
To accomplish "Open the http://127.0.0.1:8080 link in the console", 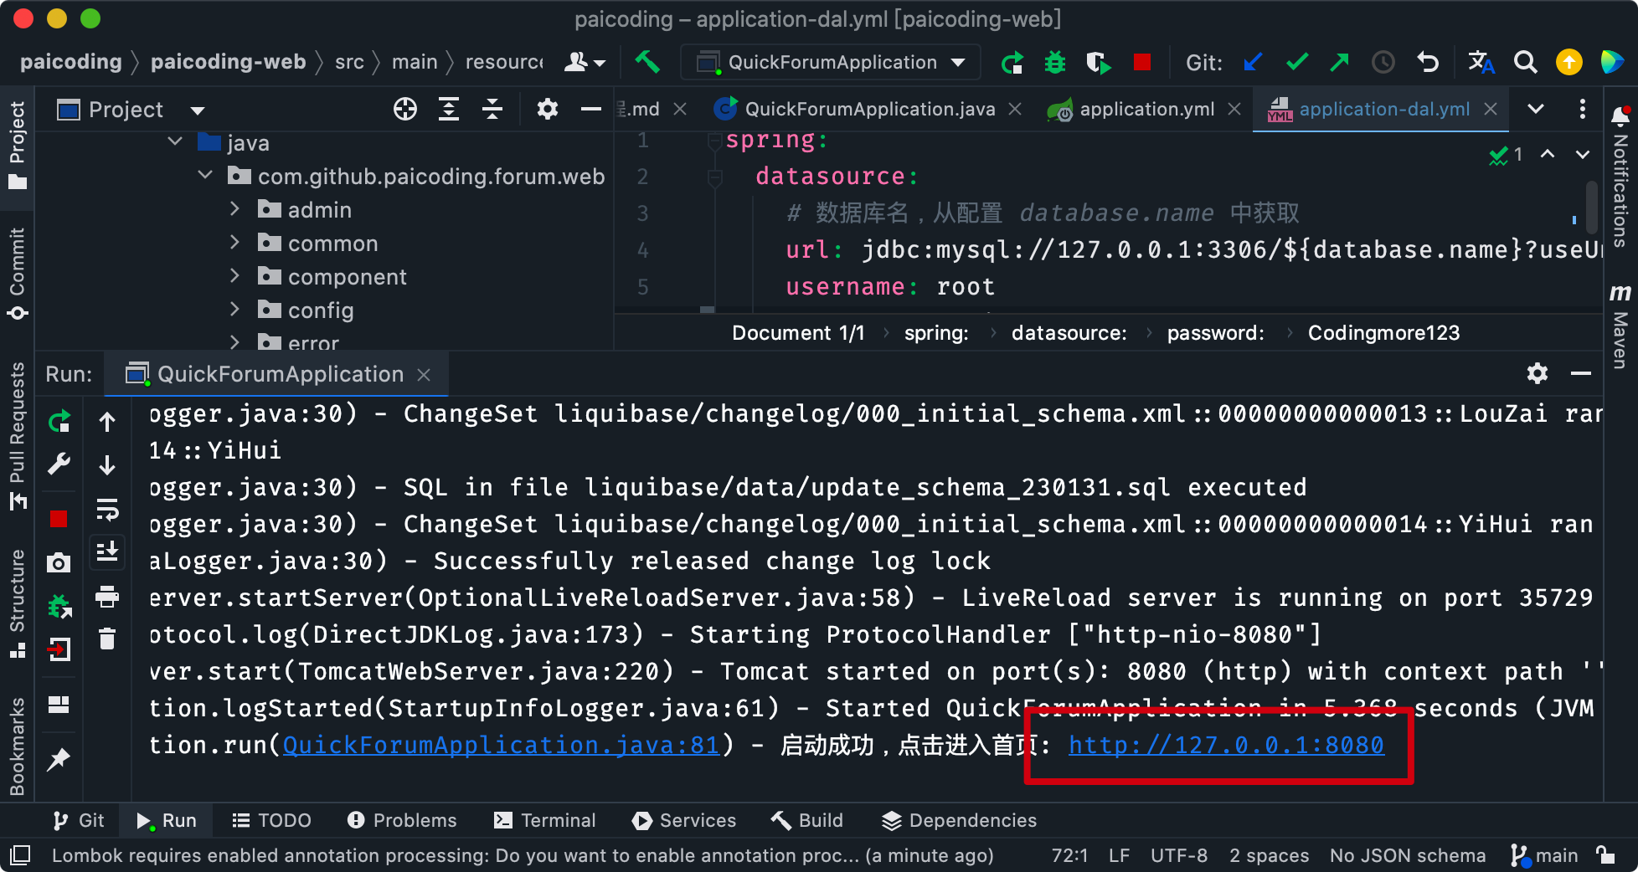I will [1226, 745].
